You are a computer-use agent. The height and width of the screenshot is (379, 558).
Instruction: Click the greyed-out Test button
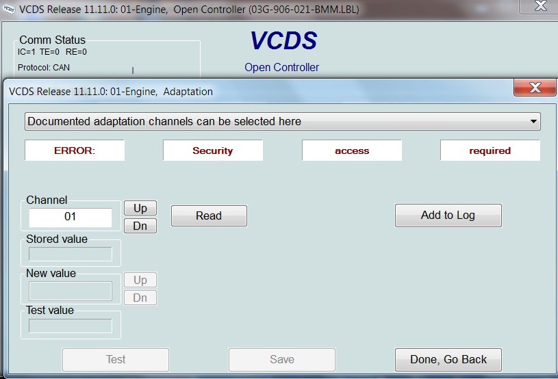click(x=116, y=359)
